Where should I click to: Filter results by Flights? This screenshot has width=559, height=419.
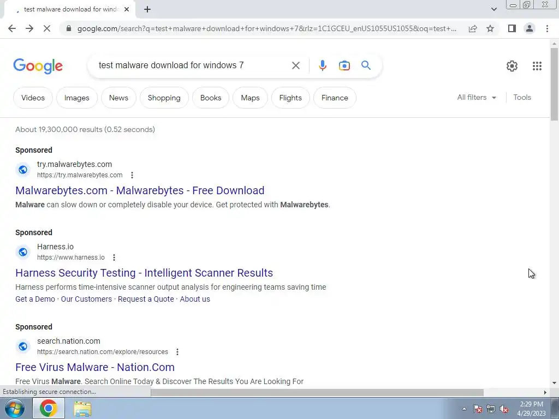(290, 98)
